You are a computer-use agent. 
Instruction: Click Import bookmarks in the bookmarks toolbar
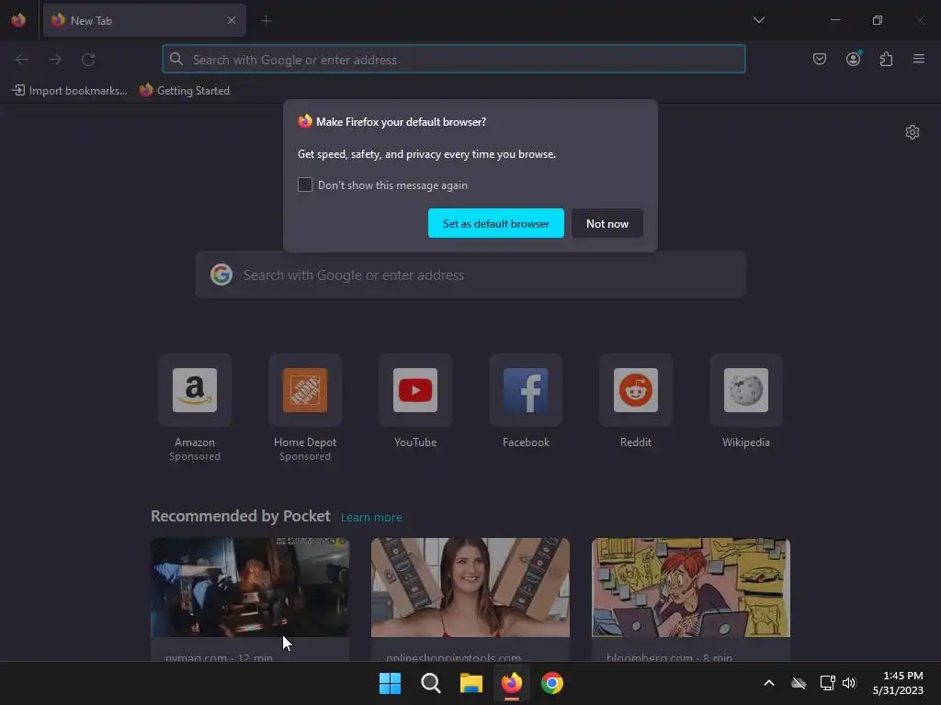(x=70, y=91)
